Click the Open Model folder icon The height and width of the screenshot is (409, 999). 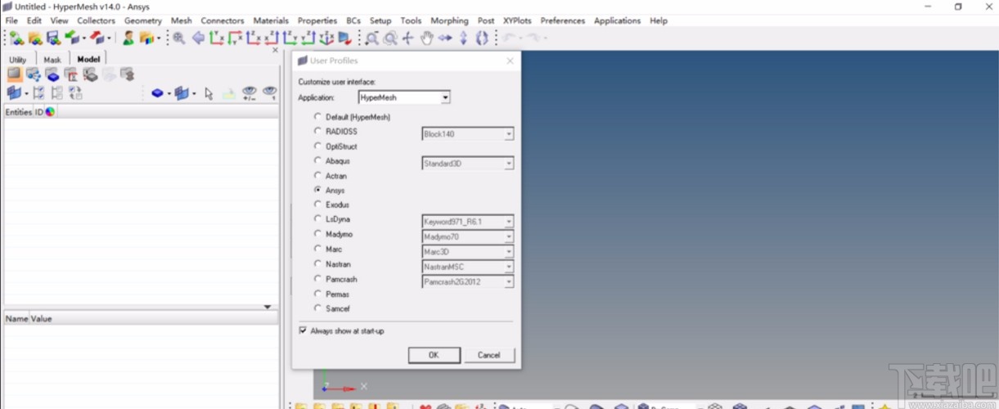35,38
